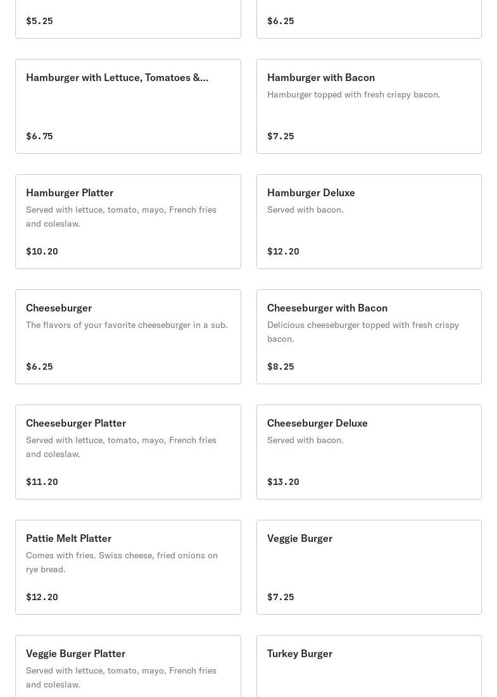Screen dimensions: 497x697
Task: Click the $13.20 Cheeseburger Deluxe price
Action: click(x=283, y=482)
